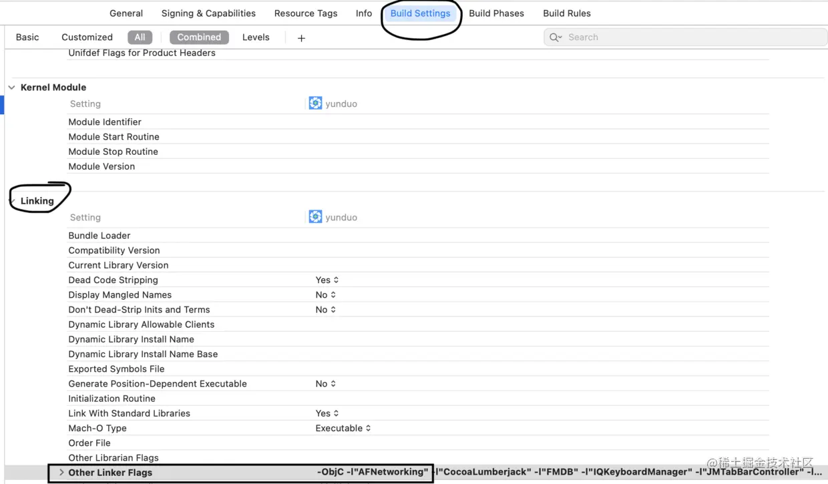Click yunduo target icon under Linking

(x=315, y=217)
